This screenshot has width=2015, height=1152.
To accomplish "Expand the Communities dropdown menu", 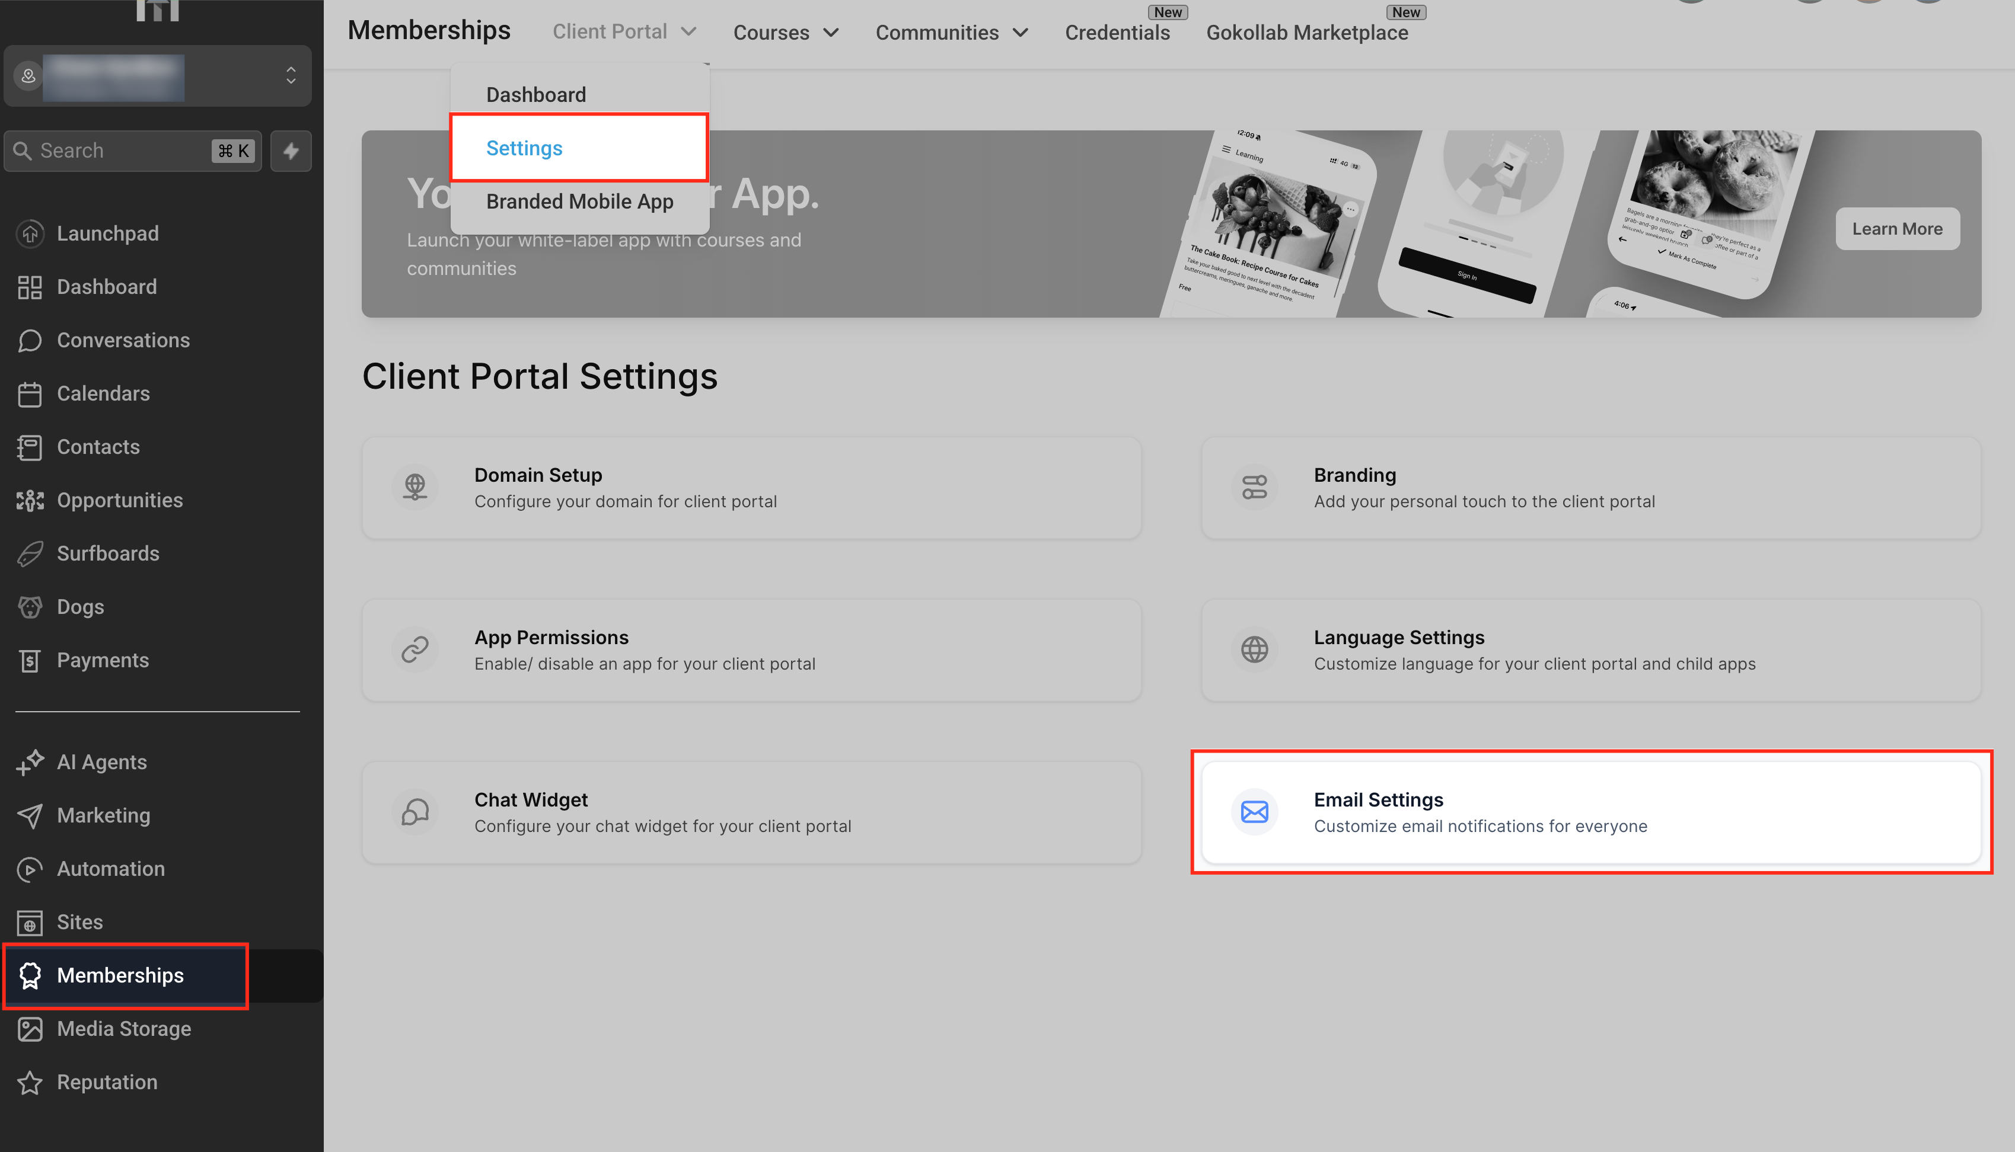I will tap(951, 33).
